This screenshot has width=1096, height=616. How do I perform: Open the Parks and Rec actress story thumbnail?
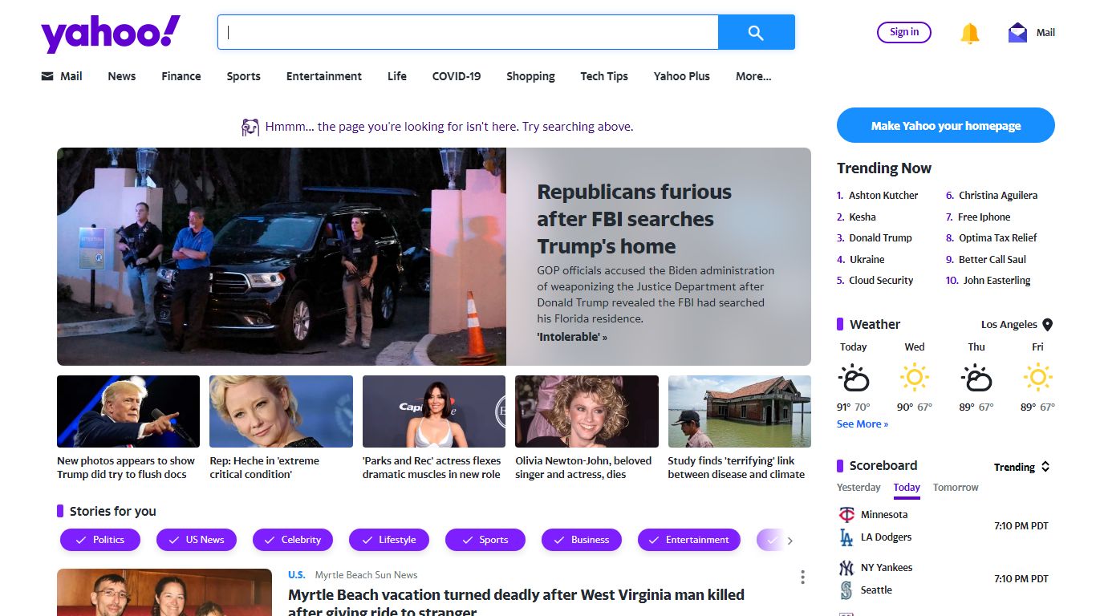click(x=434, y=411)
